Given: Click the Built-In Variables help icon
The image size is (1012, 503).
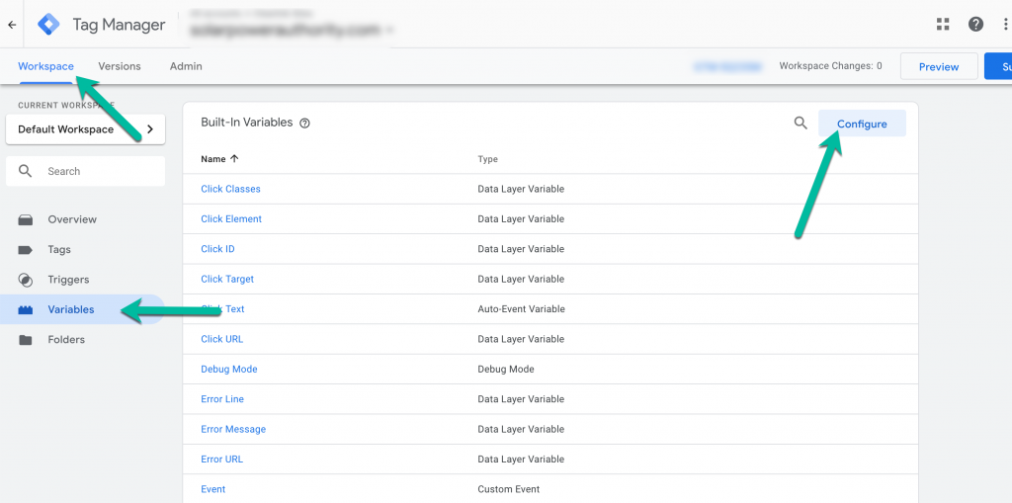Looking at the screenshot, I should point(305,124).
